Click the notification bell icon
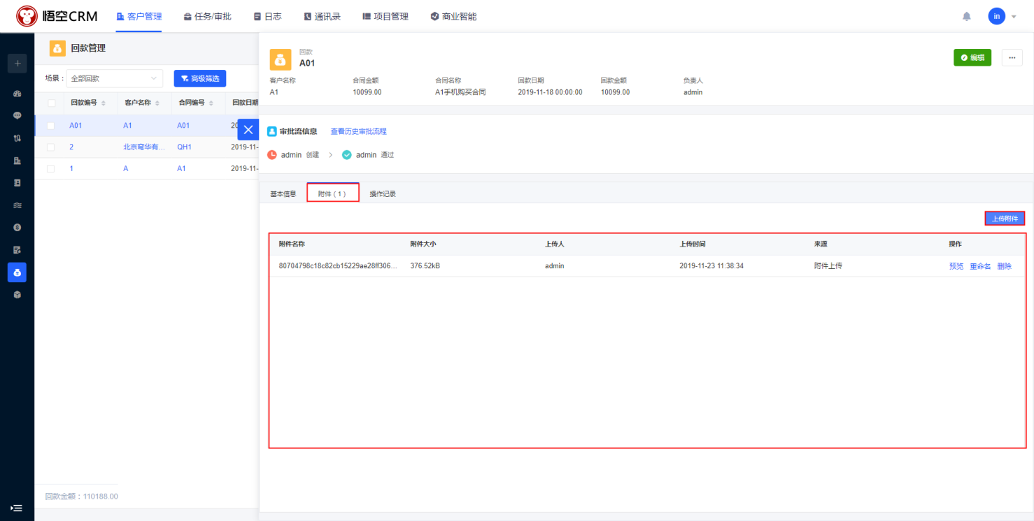Image resolution: width=1034 pixels, height=521 pixels. pyautogui.click(x=967, y=16)
